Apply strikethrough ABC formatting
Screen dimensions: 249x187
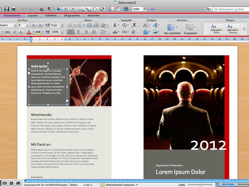(7, 32)
